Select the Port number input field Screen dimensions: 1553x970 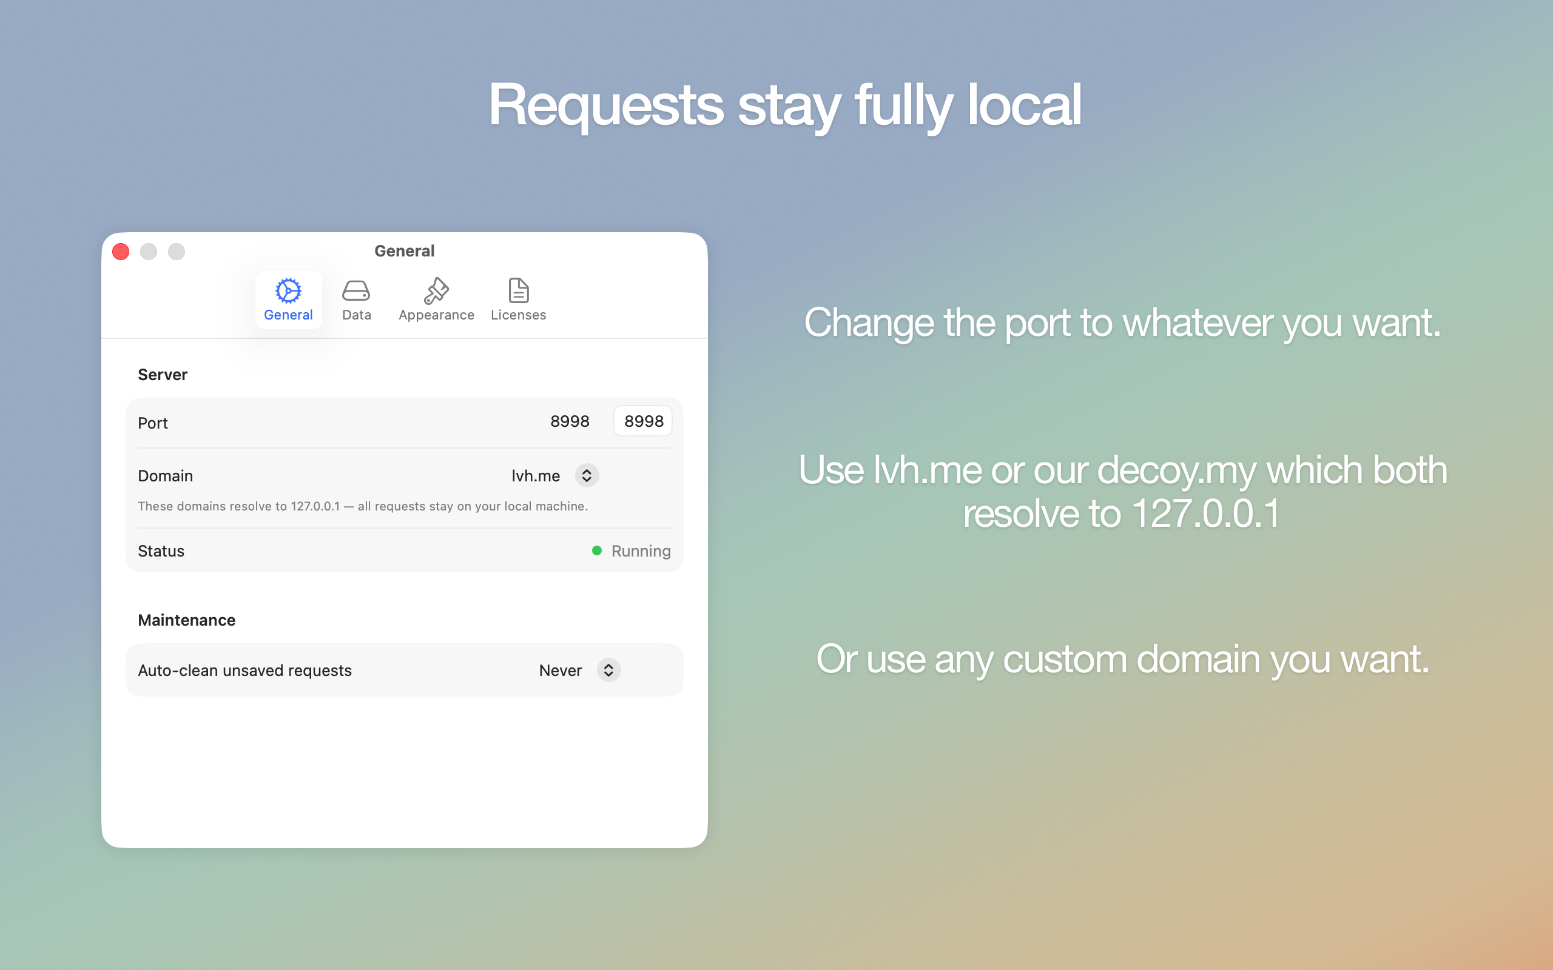[642, 421]
